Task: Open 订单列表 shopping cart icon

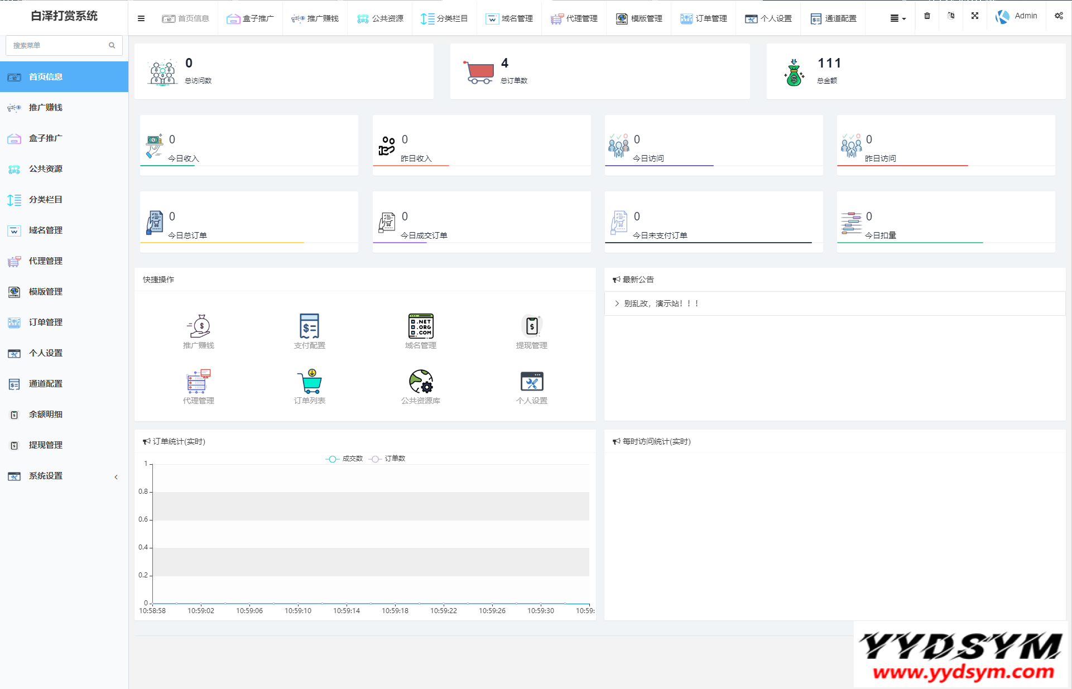Action: coord(309,382)
